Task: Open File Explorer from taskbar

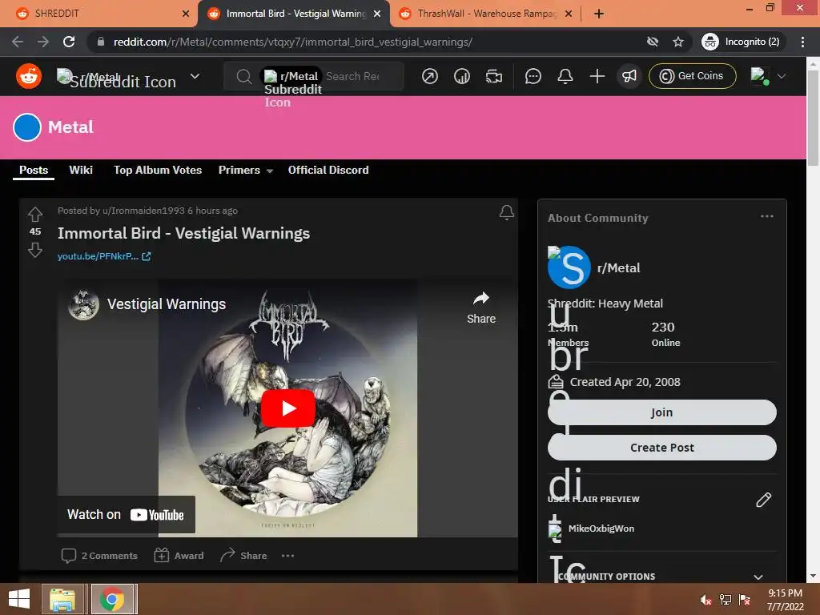Action: click(62, 599)
